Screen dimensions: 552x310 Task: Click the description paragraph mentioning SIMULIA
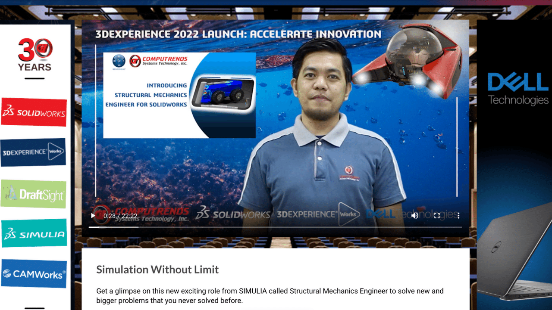(270, 296)
